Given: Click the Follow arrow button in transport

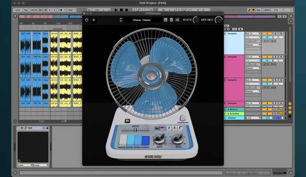Looking at the screenshot, I should pos(89,10).
